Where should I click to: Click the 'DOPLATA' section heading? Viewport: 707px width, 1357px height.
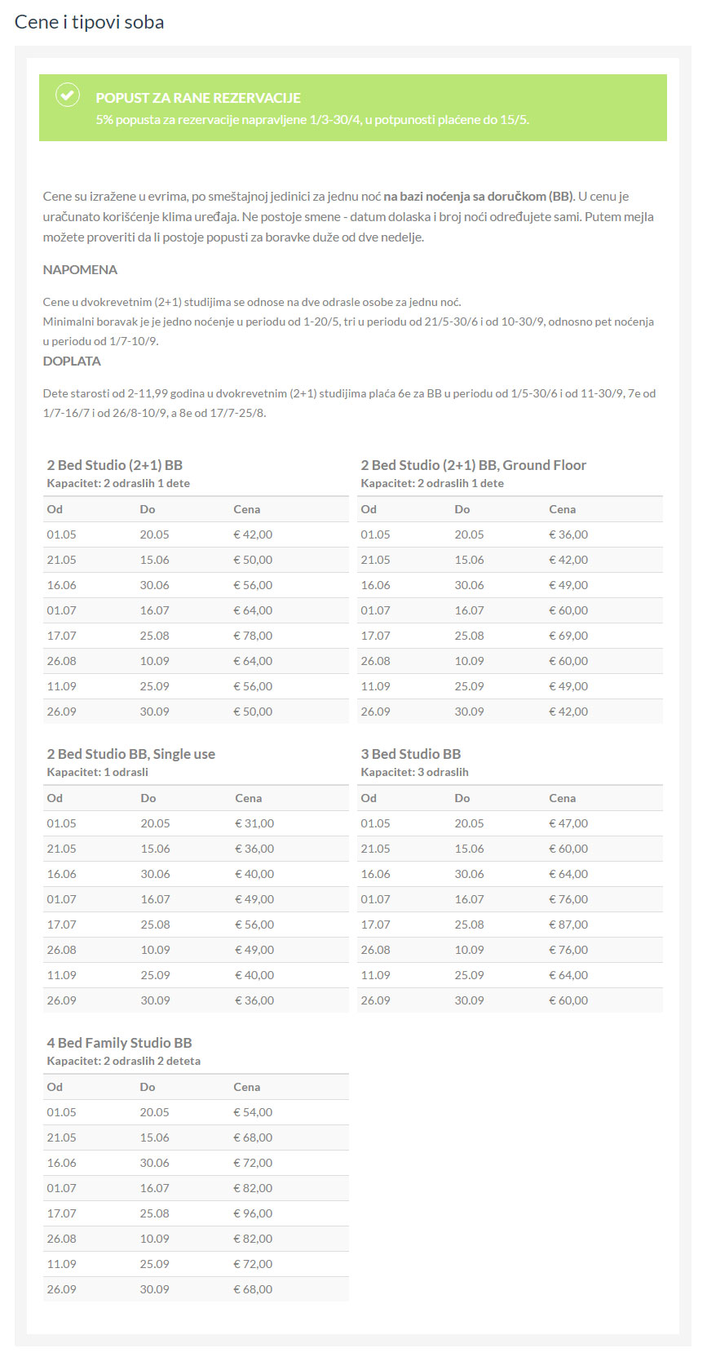coord(72,361)
